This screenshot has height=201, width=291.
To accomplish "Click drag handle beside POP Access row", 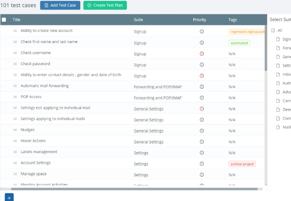I will (x=15, y=97).
